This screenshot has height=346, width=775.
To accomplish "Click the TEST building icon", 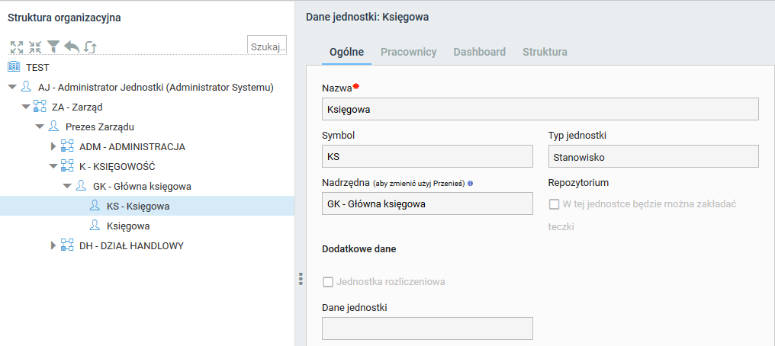I will [x=14, y=67].
